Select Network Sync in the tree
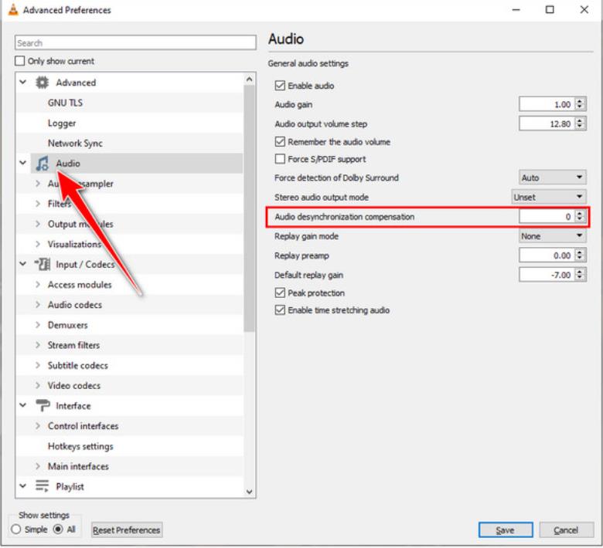The height and width of the screenshot is (548, 603). (x=75, y=144)
